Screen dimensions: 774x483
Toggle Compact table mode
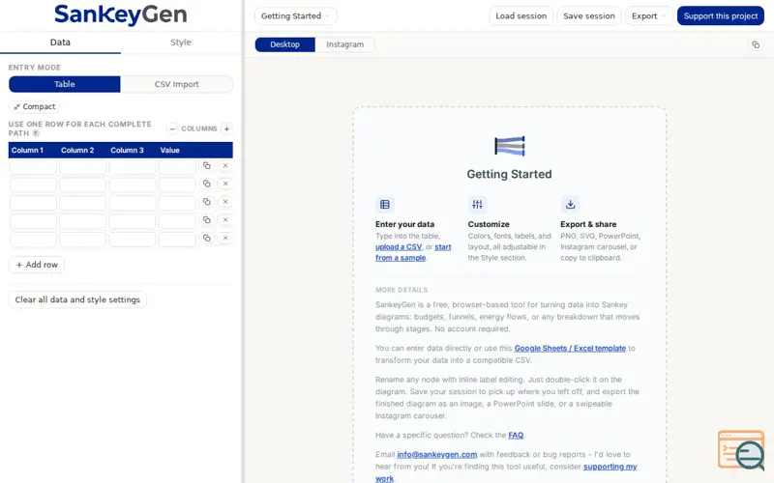pos(35,106)
